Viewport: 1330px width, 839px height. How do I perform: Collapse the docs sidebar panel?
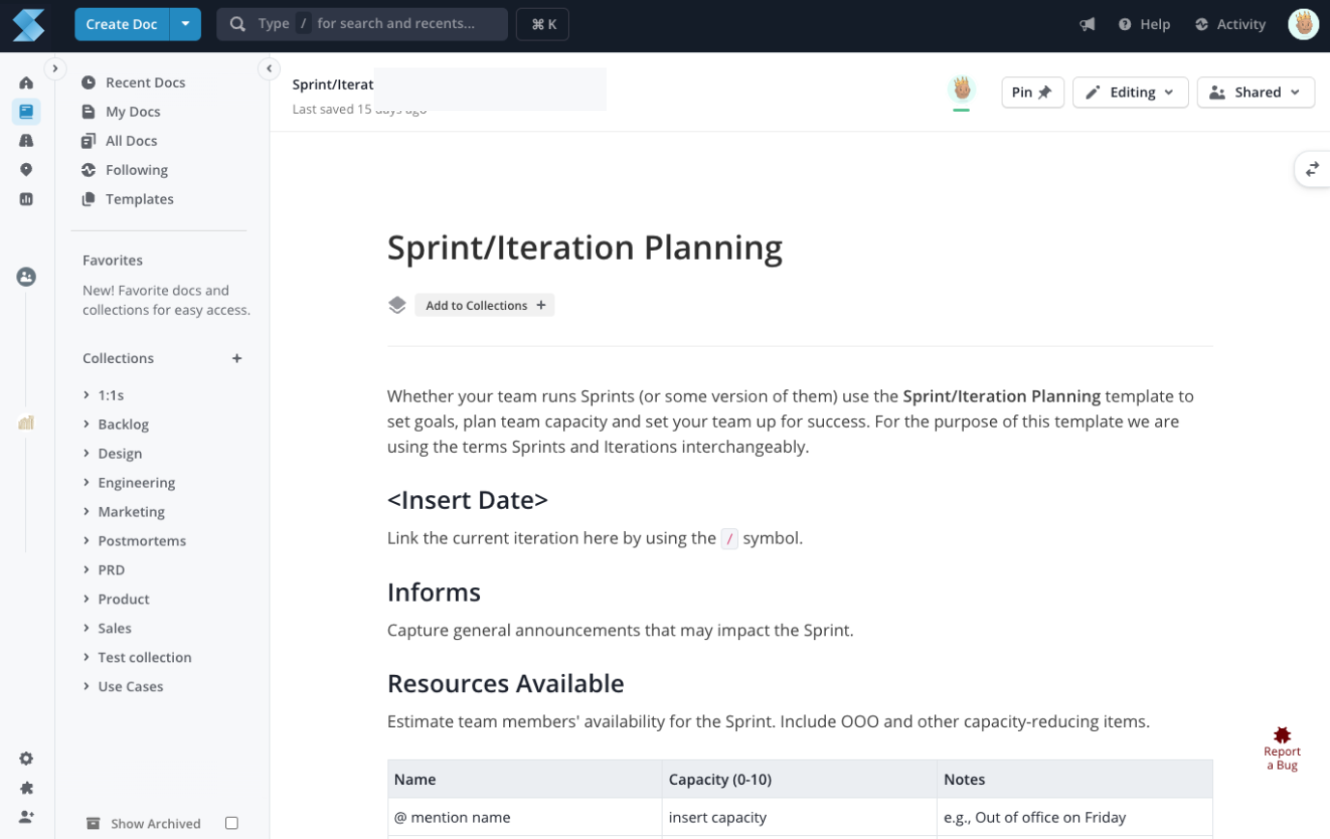pyautogui.click(x=269, y=69)
